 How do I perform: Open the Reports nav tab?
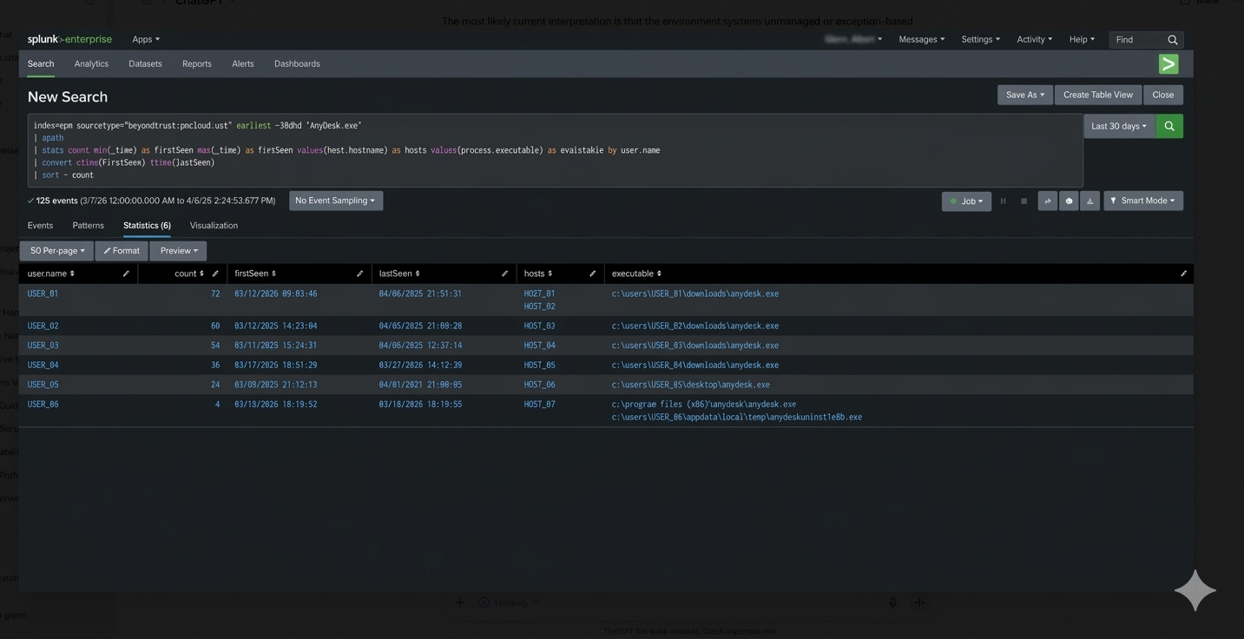pos(197,63)
